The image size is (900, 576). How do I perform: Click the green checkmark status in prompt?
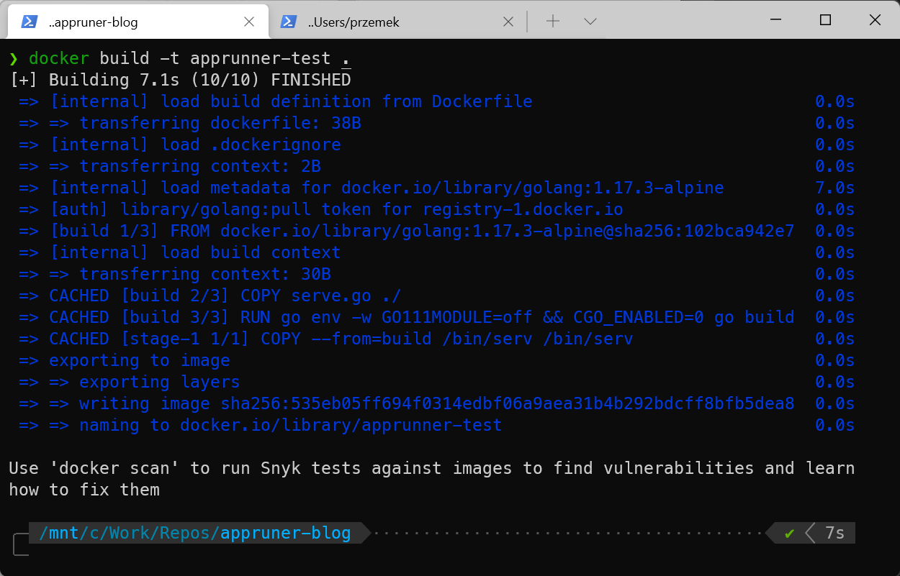789,534
